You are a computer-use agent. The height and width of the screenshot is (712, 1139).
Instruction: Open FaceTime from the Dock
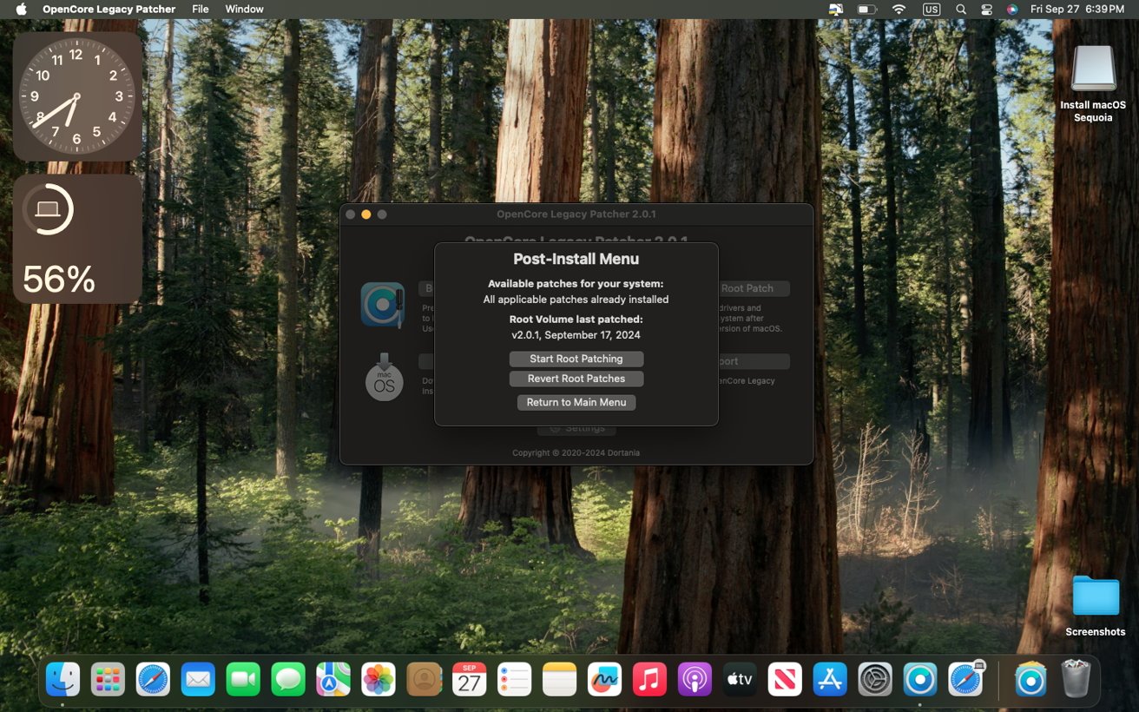click(243, 679)
